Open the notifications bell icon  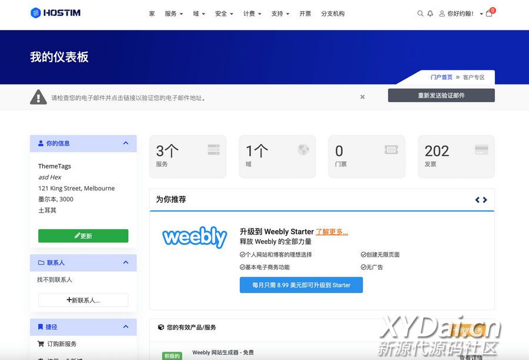click(x=430, y=14)
